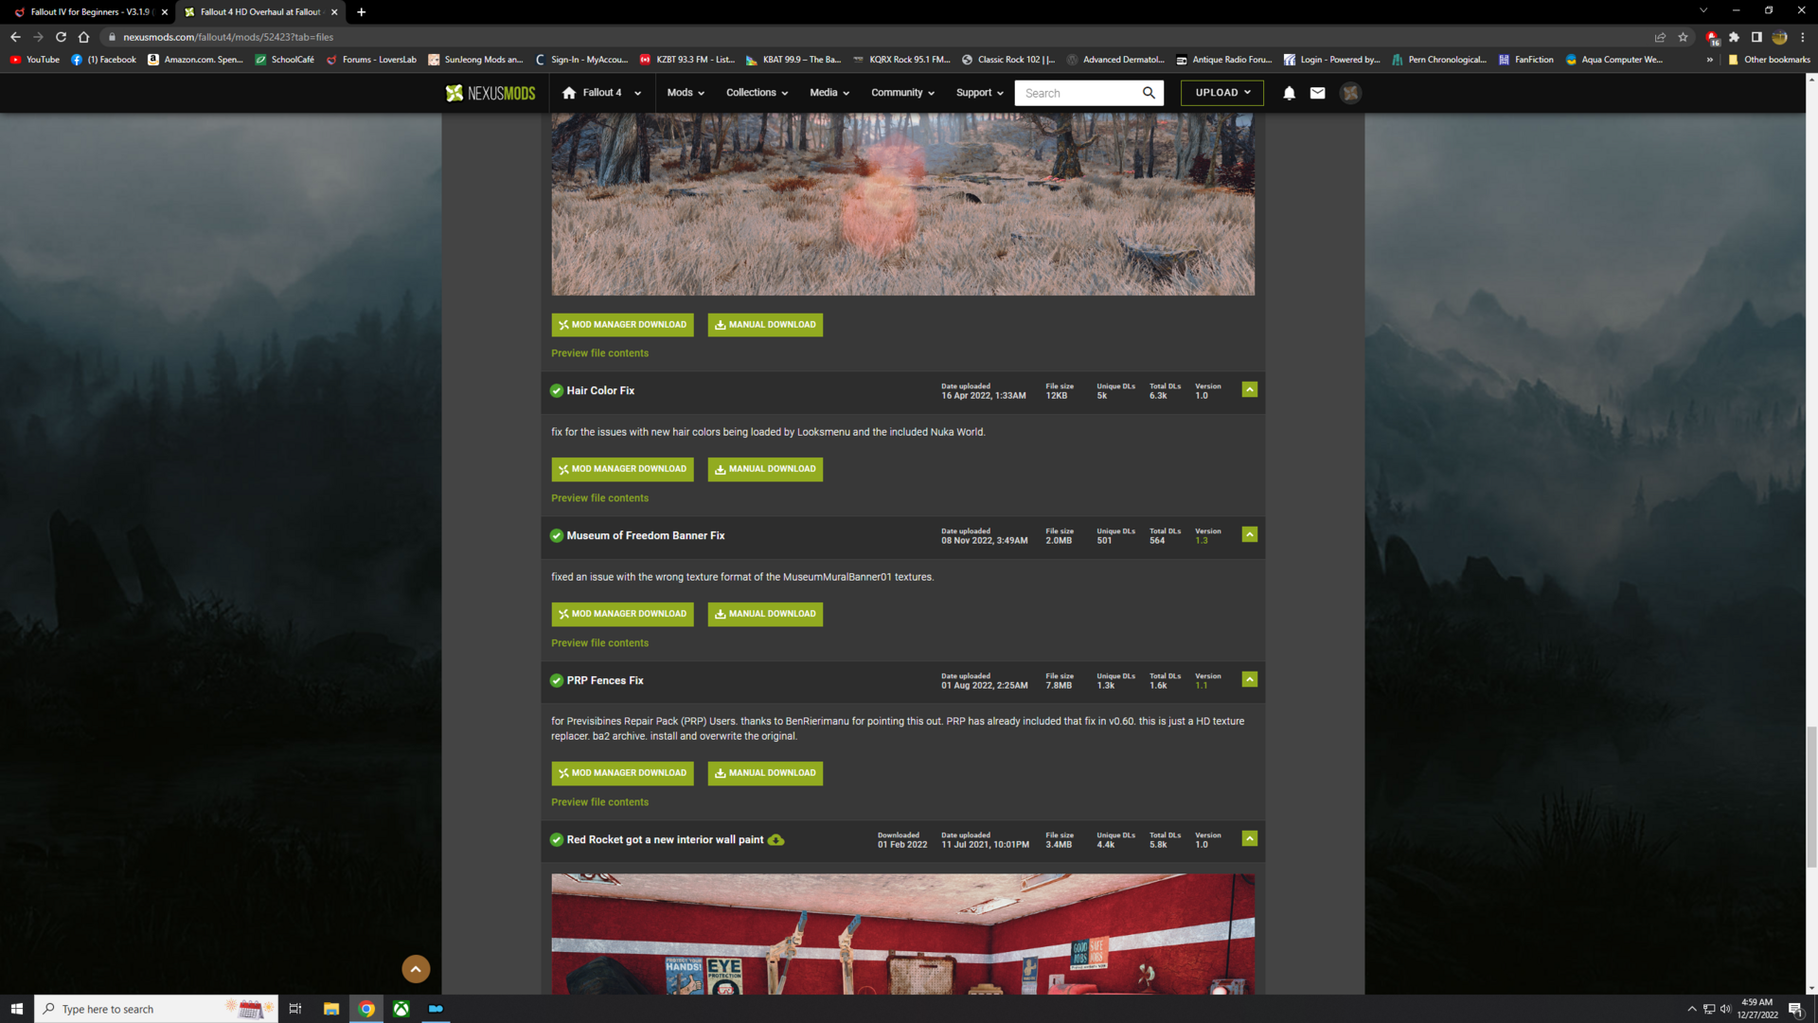This screenshot has height=1023, width=1818.
Task: Click the search magnifier icon
Action: click(x=1149, y=93)
